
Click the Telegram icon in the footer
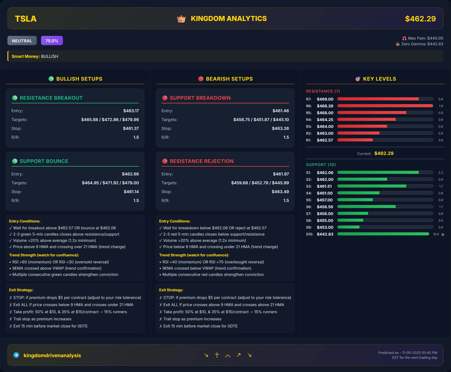tap(16, 355)
